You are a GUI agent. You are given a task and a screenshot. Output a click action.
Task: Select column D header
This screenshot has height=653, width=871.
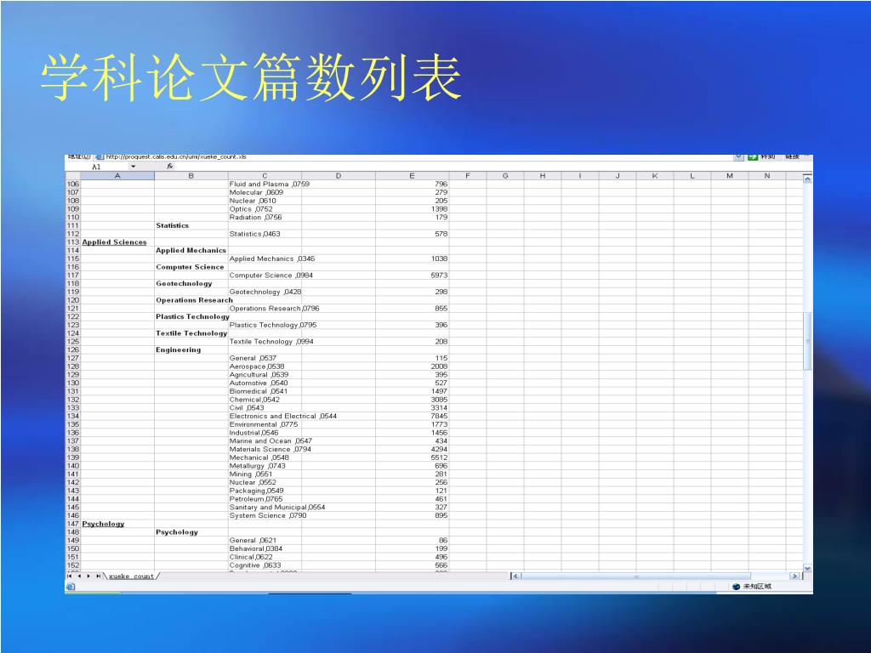click(339, 176)
